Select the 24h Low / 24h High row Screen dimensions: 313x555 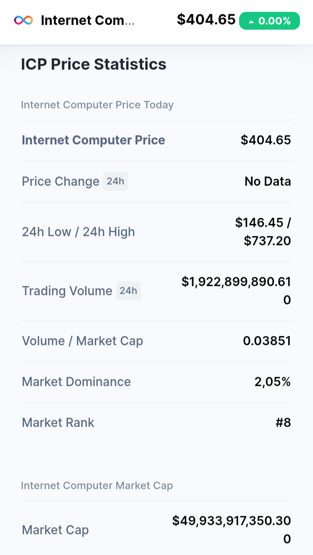pyautogui.click(x=156, y=232)
